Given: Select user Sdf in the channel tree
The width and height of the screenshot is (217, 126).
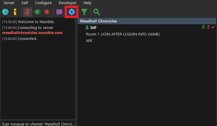Looking at the screenshot, I should click(x=93, y=28).
